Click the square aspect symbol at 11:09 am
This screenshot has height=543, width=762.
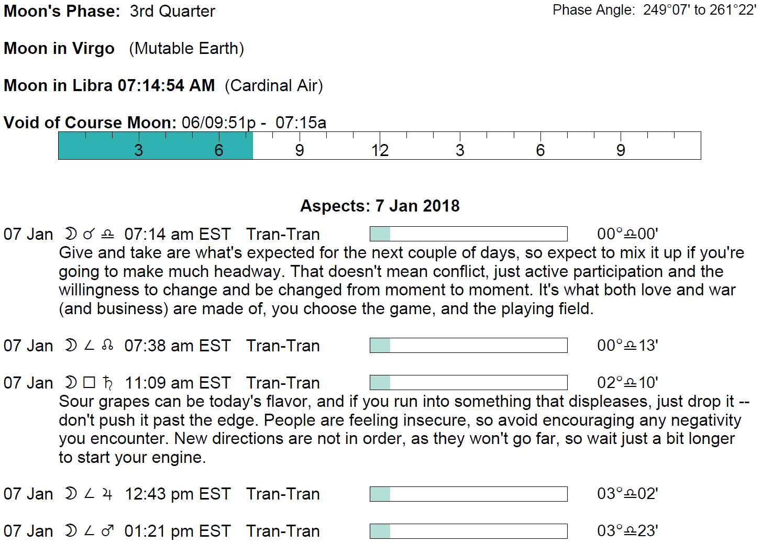point(89,383)
